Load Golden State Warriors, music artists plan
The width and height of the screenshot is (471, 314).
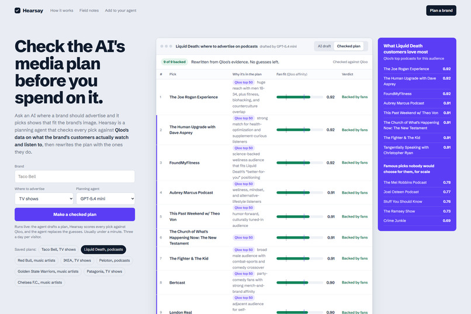48,271
